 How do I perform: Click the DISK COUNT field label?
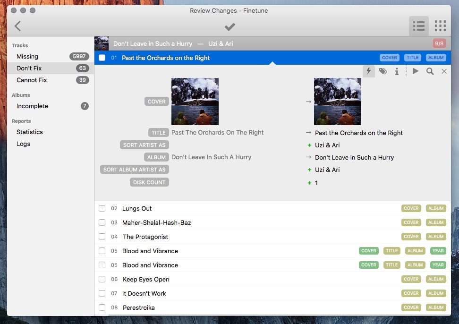tap(149, 182)
